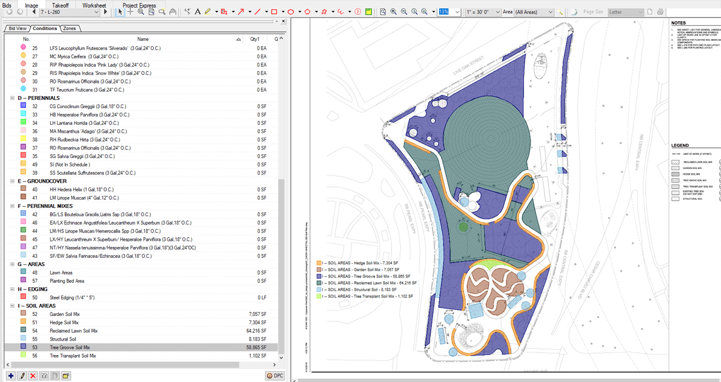The height and width of the screenshot is (382, 721).
Task: Open the Bid View tab
Action: click(x=17, y=28)
